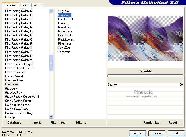Choose the Moire Mirror filter
The height and width of the screenshot is (137, 186).
pyautogui.click(x=65, y=31)
